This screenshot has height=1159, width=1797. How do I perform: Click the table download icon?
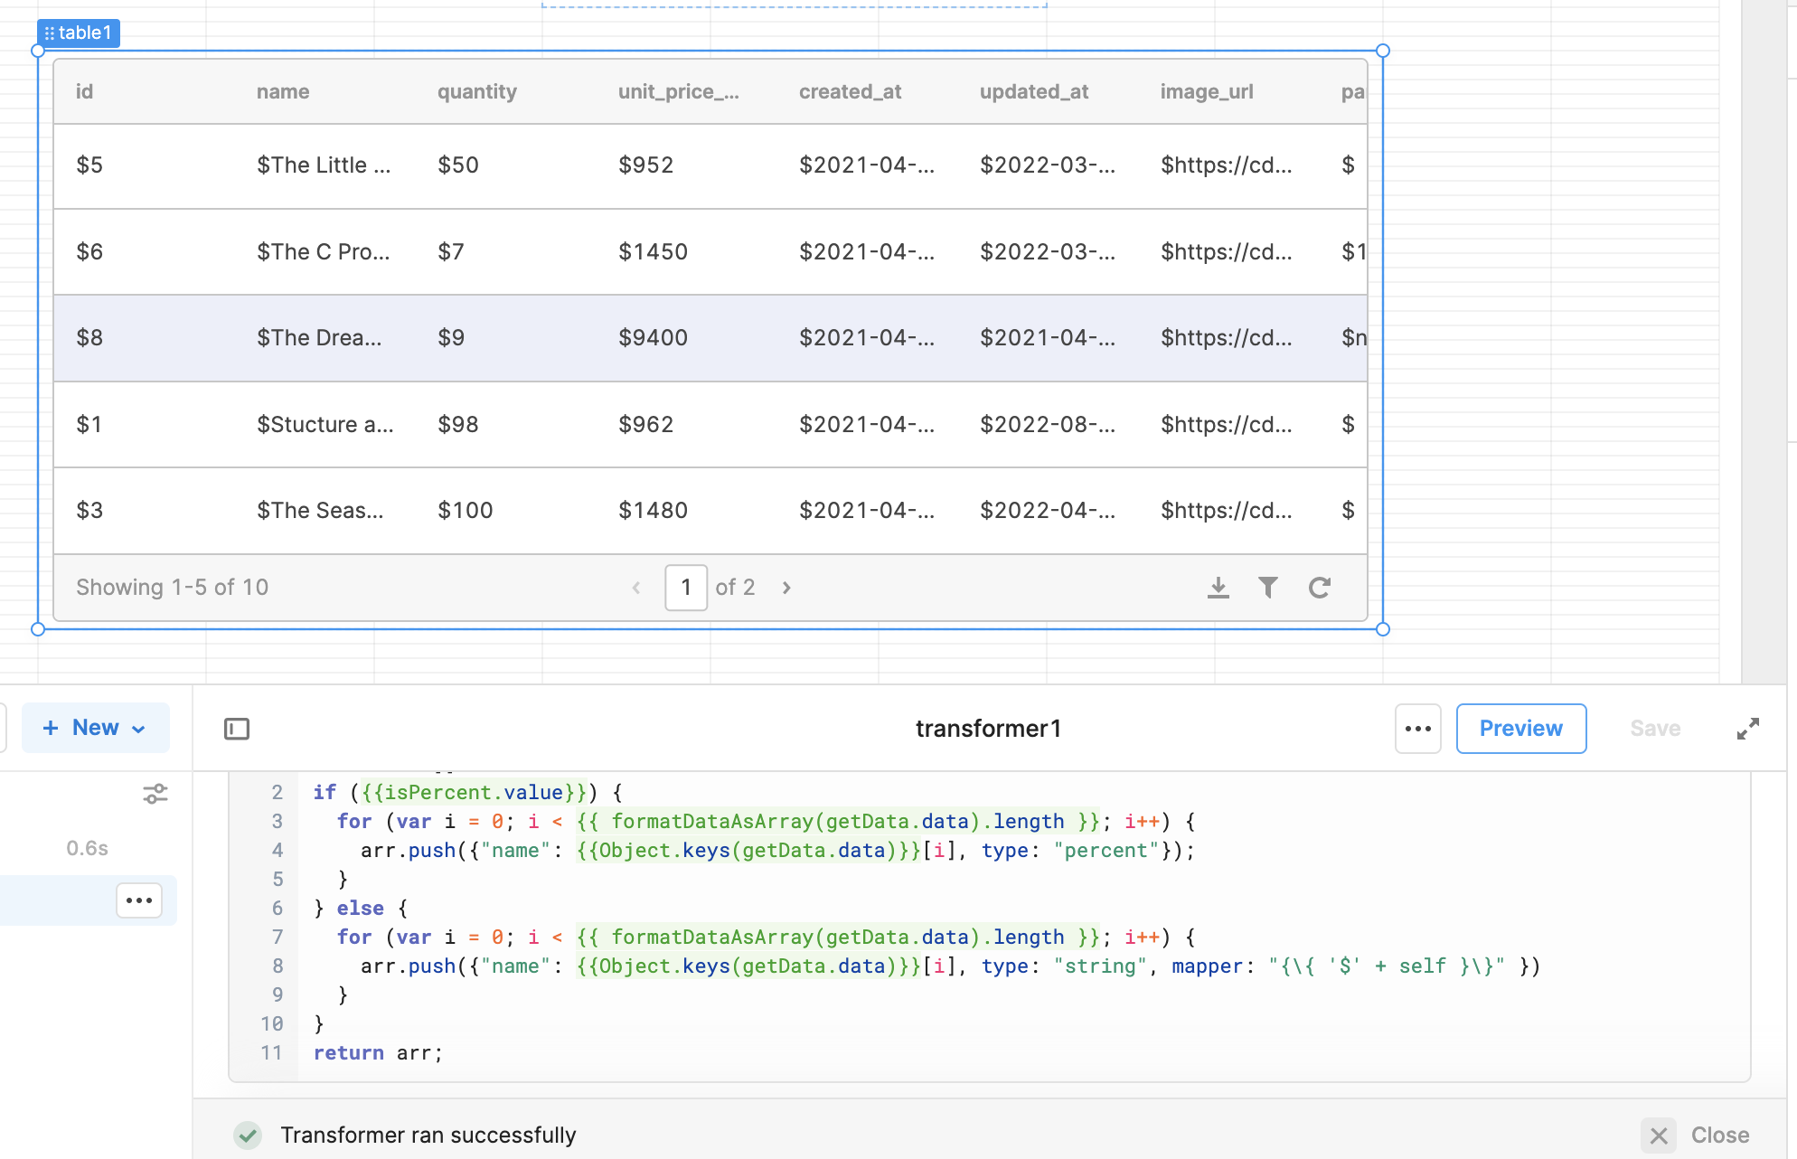(1218, 588)
